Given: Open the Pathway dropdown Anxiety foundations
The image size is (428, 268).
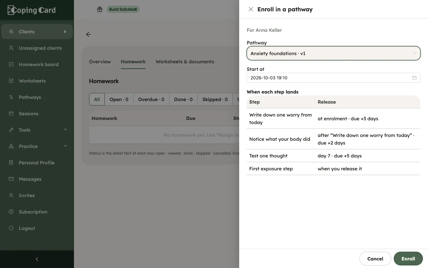Looking at the screenshot, I should pyautogui.click(x=334, y=54).
